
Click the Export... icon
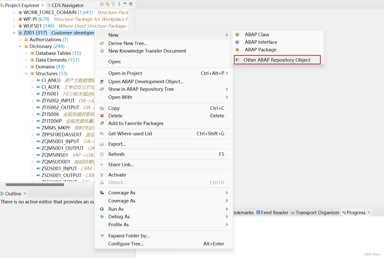coord(102,144)
